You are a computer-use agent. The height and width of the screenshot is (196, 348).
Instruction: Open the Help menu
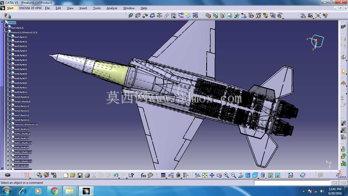coord(144,8)
